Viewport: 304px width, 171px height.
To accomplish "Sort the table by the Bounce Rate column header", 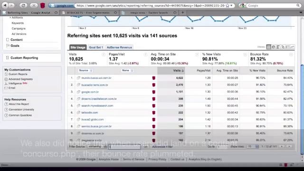I will (285, 71).
